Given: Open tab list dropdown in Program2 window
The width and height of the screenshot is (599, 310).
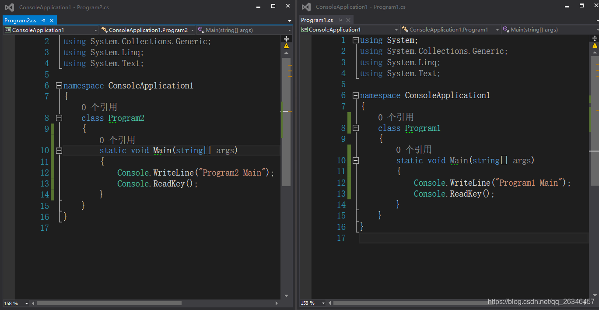Looking at the screenshot, I should tap(290, 21).
